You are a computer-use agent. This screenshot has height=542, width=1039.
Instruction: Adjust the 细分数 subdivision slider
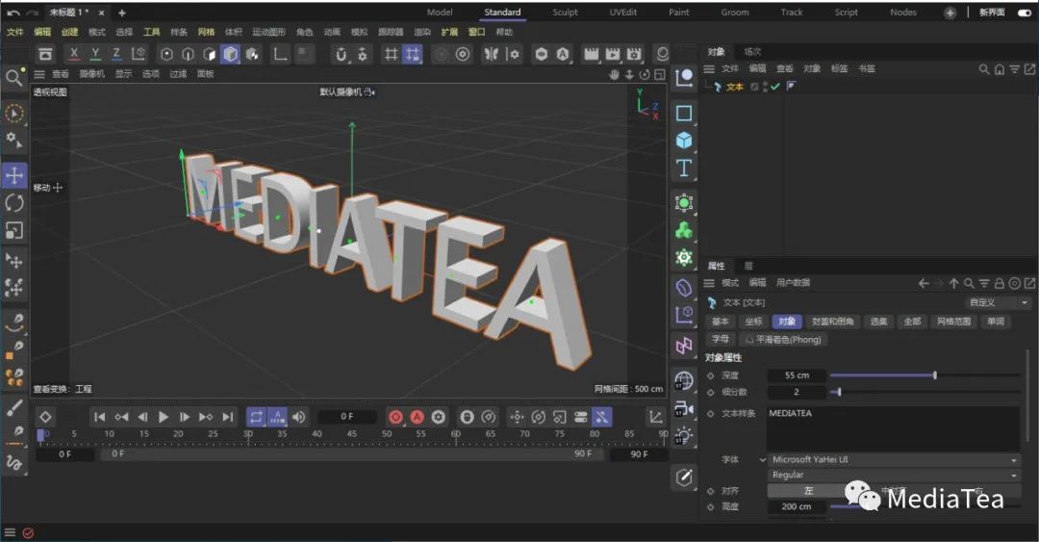click(925, 392)
